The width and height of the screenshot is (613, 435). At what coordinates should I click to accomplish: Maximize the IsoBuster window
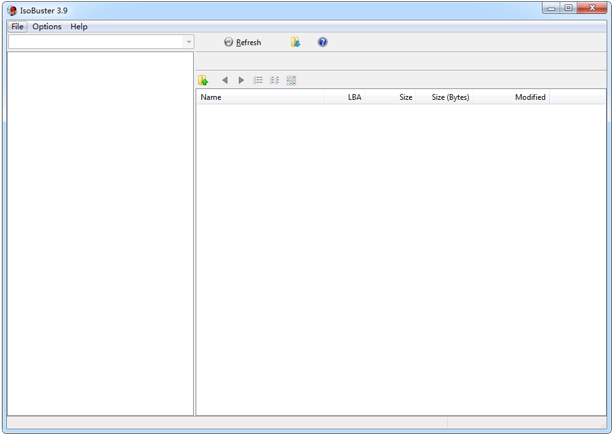coord(569,8)
